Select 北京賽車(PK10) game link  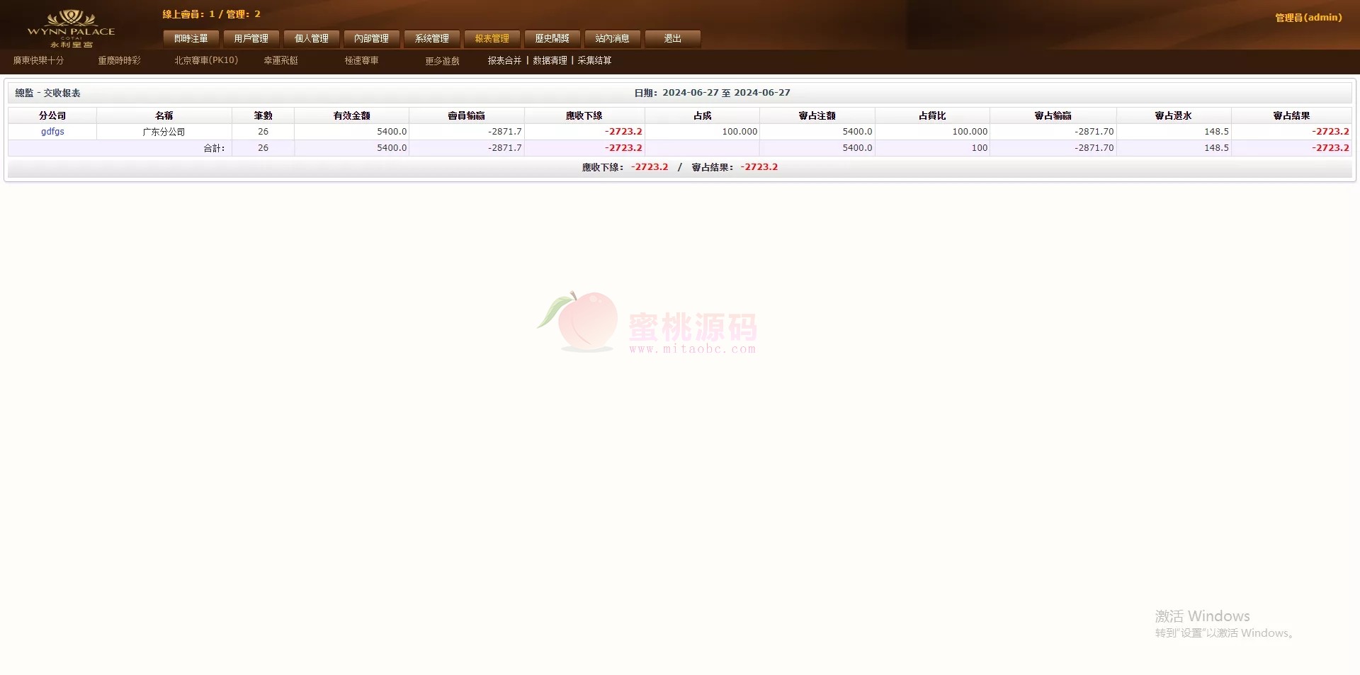tap(206, 61)
